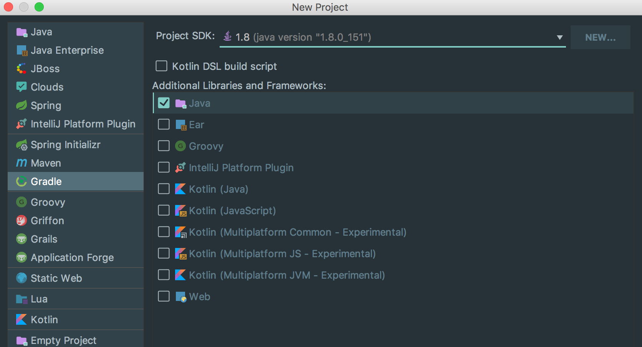The width and height of the screenshot is (642, 347).
Task: Click the Kotlin (Multiplatform JVM) framework icon
Action: (180, 275)
